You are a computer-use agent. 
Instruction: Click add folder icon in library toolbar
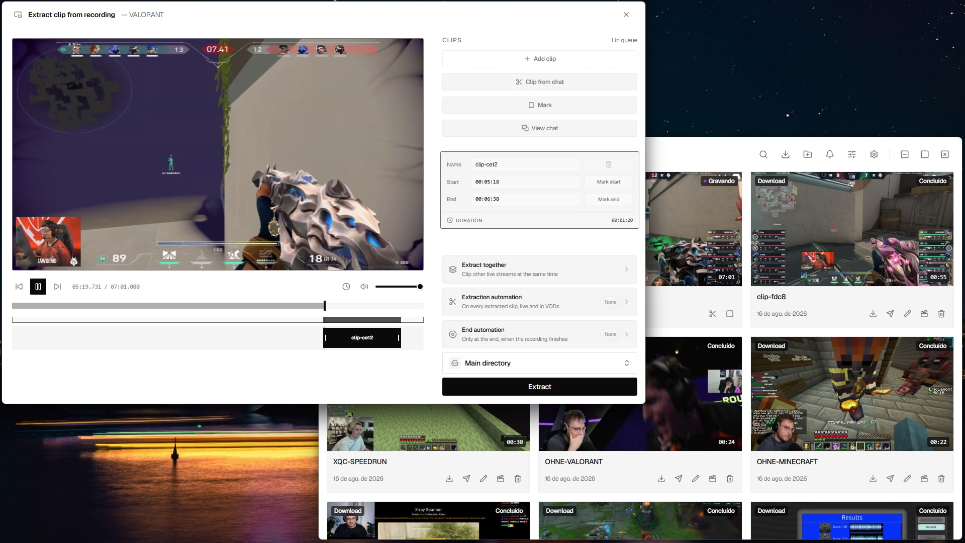click(x=808, y=154)
